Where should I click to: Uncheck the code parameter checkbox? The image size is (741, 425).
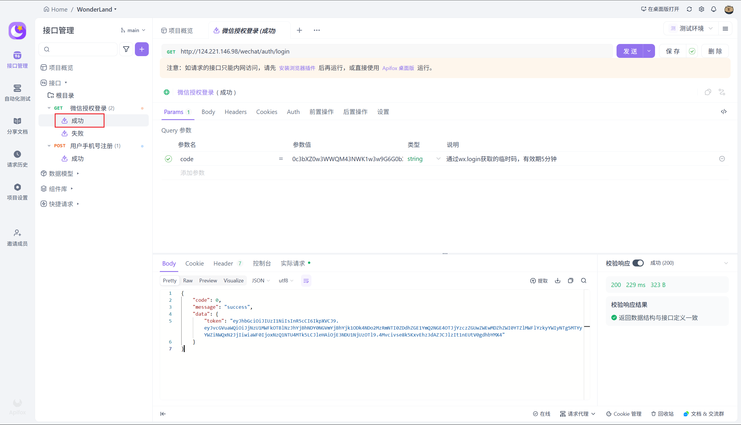click(x=168, y=159)
